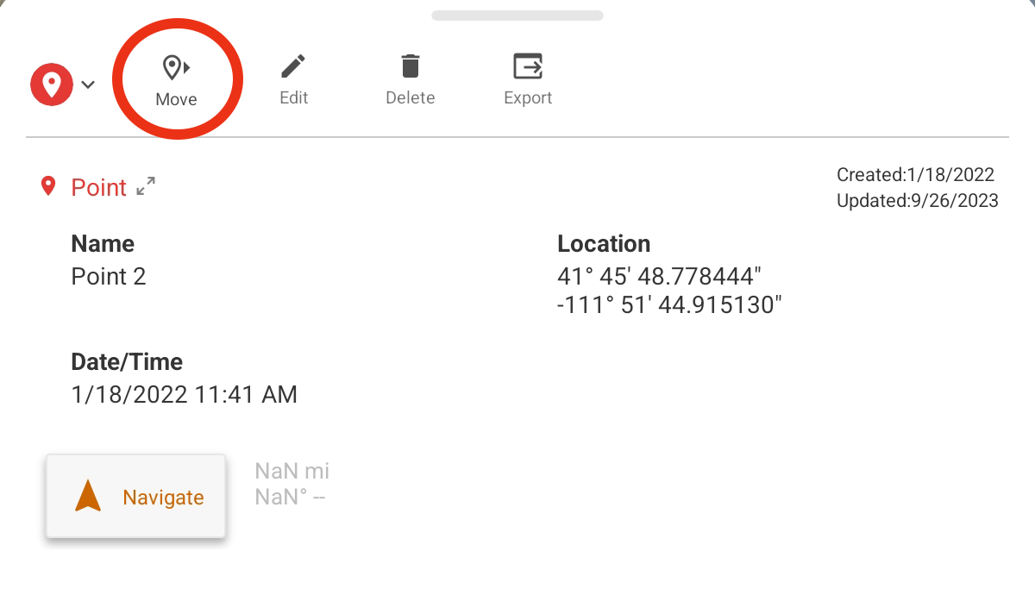This screenshot has height=595, width=1035.
Task: Select the name value "Point 2"
Action: tap(109, 277)
